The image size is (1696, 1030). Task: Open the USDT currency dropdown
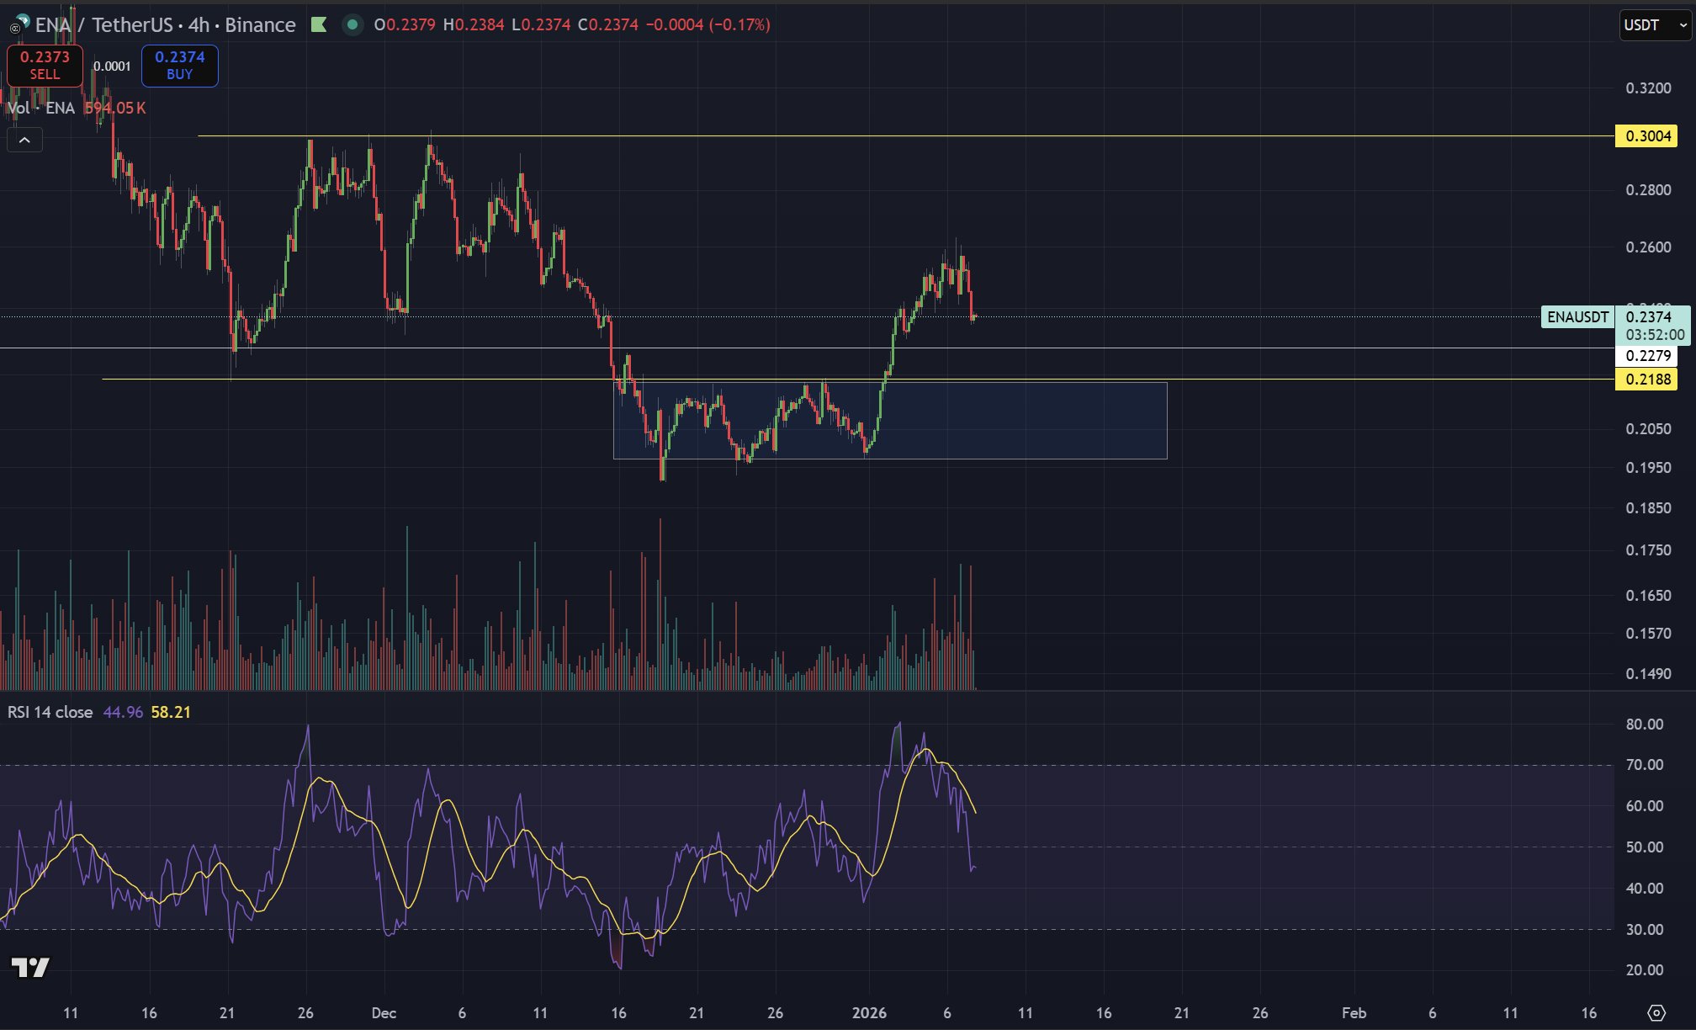1654,25
